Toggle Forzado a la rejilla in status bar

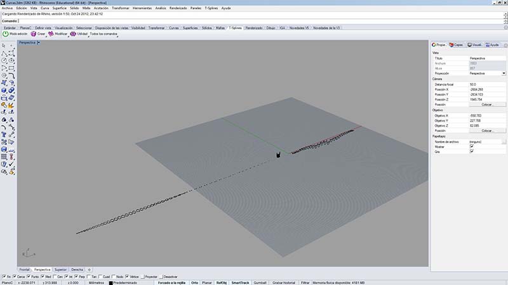pyautogui.click(x=171, y=282)
